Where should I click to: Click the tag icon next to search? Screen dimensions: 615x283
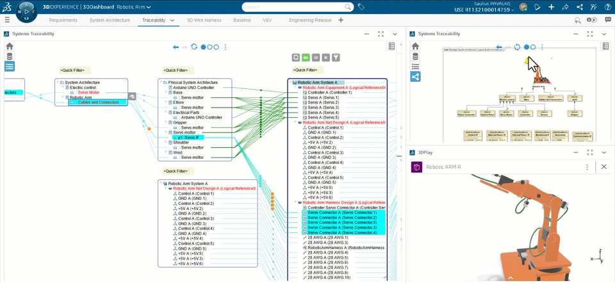tap(361, 6)
